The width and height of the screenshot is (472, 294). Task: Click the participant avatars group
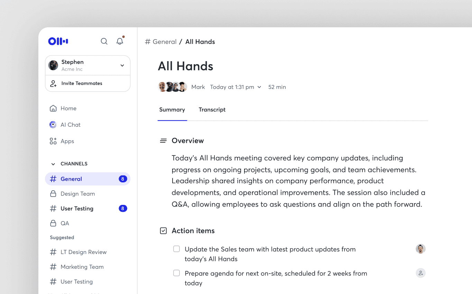coord(173,87)
